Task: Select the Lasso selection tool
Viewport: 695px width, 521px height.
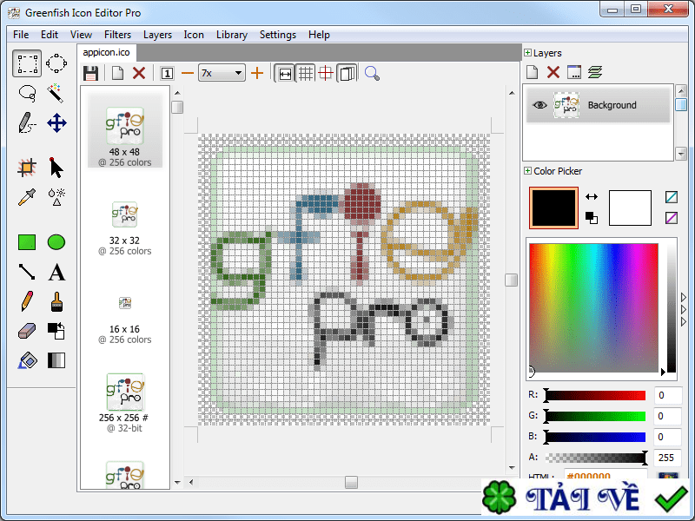Action: (27, 93)
